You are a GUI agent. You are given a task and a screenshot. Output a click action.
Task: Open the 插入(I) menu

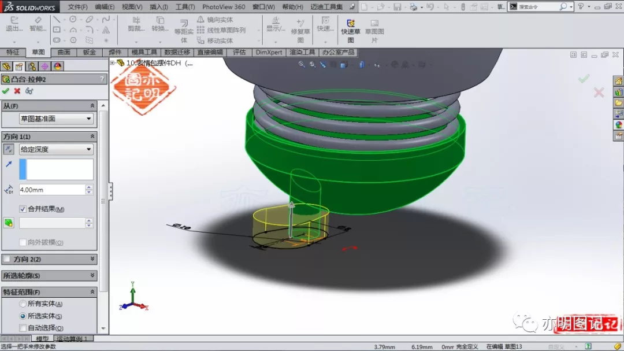[x=158, y=7]
